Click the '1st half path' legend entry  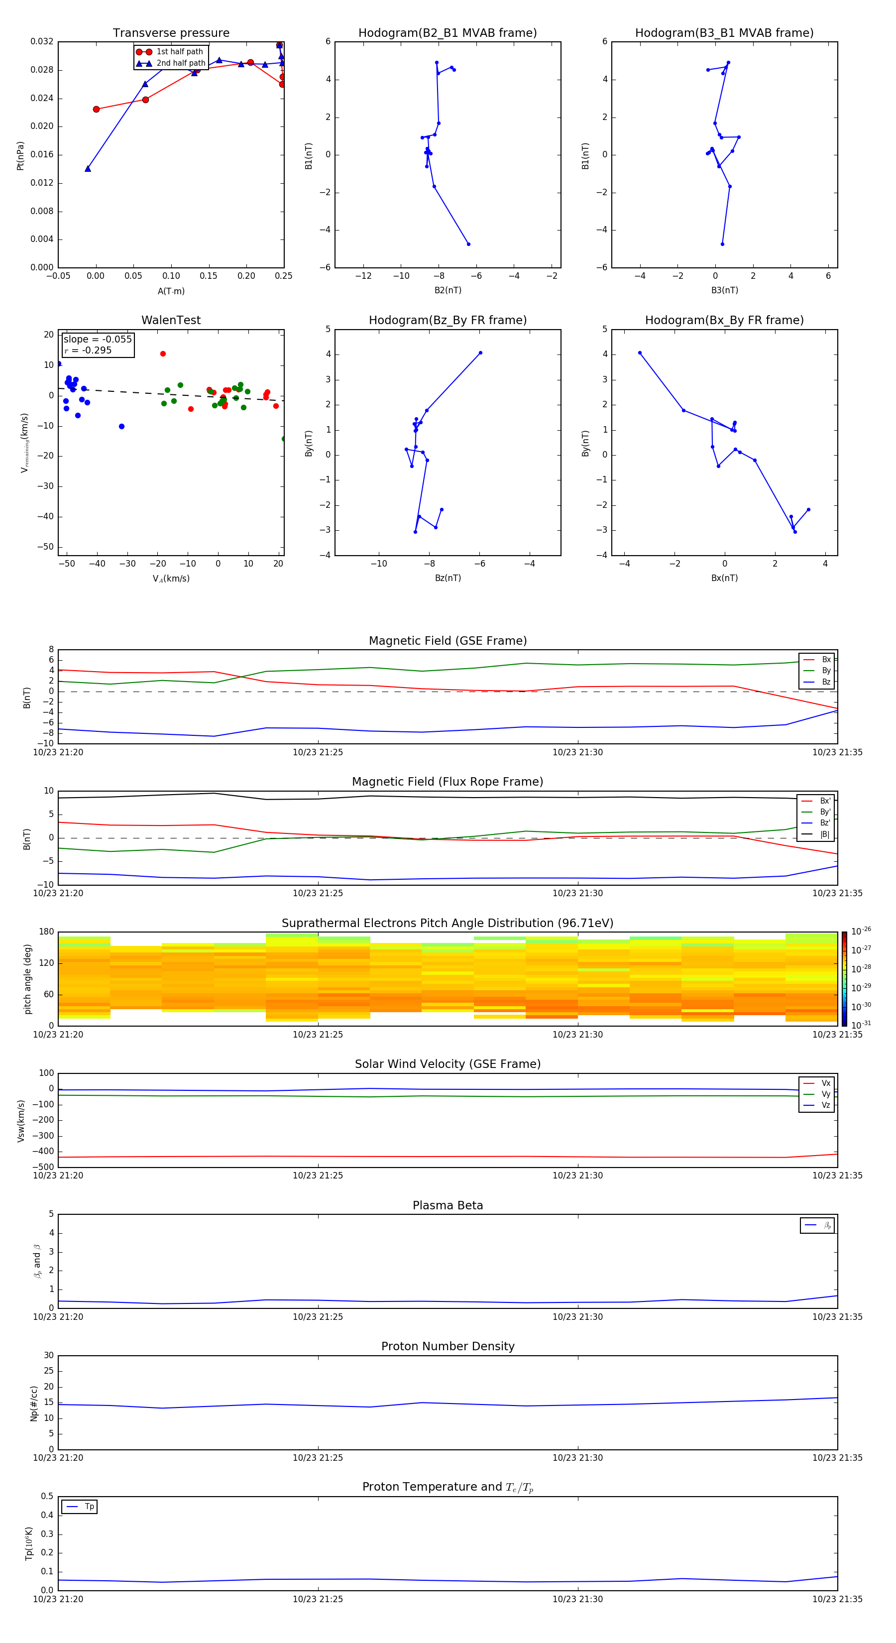(170, 52)
